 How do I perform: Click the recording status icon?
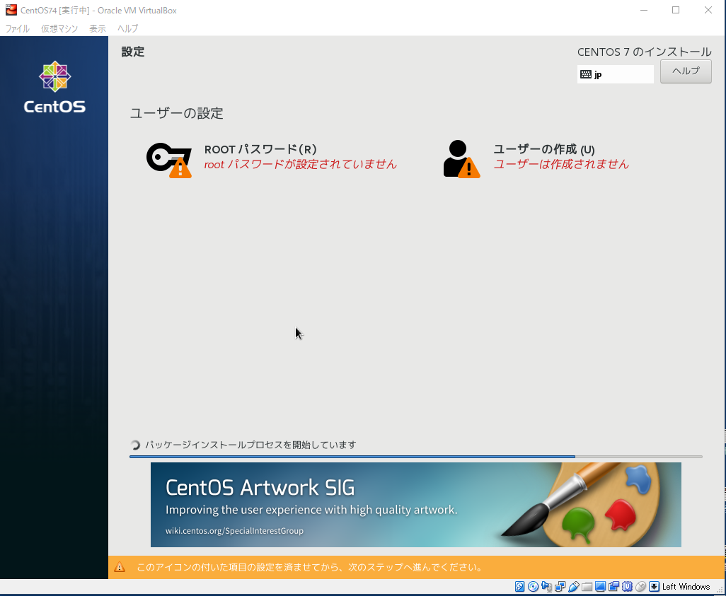(613, 587)
